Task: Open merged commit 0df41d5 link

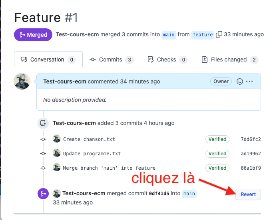Action: tap(159, 194)
